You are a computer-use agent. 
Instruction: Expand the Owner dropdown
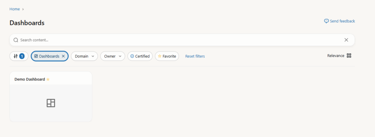tap(113, 56)
